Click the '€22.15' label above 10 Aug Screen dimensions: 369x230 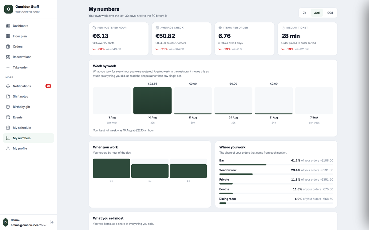click(152, 84)
